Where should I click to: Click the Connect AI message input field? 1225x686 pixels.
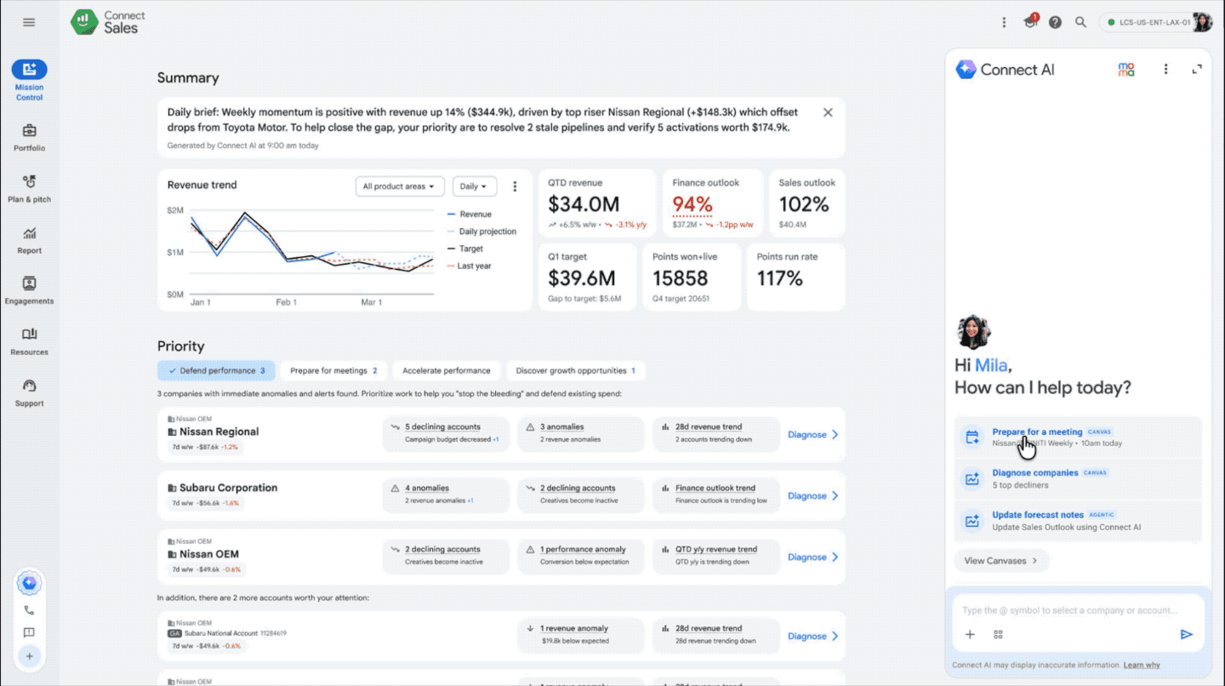pos(1070,610)
